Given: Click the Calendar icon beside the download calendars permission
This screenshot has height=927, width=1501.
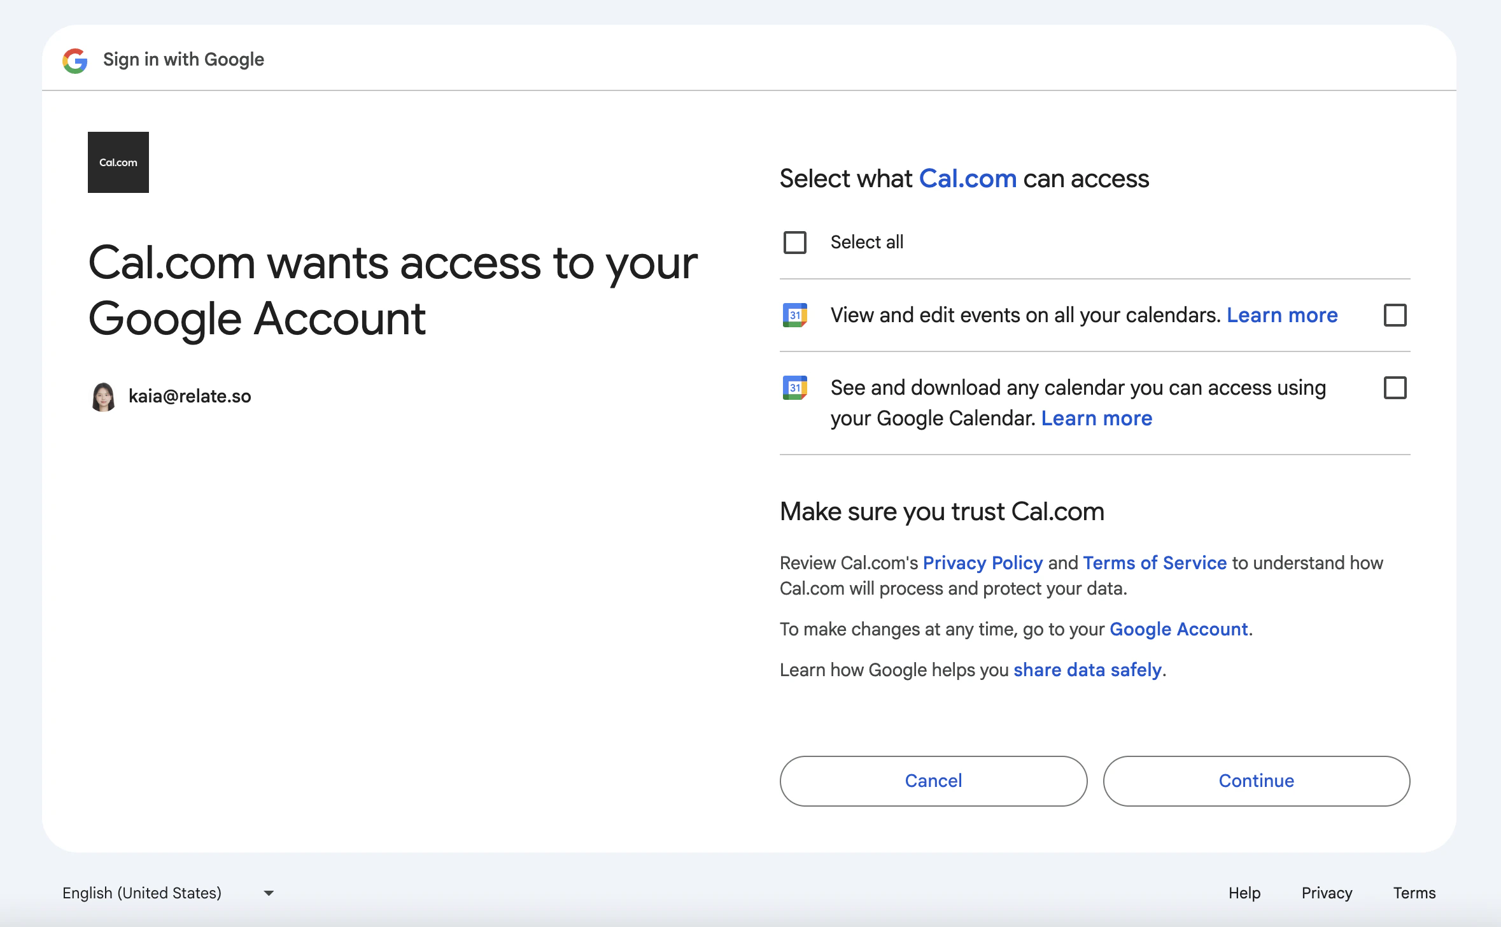Looking at the screenshot, I should click(x=795, y=387).
